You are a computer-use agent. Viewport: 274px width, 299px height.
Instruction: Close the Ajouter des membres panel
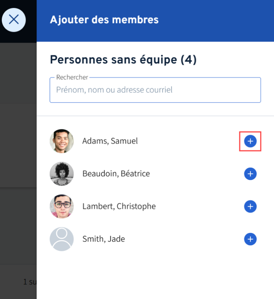click(x=14, y=20)
